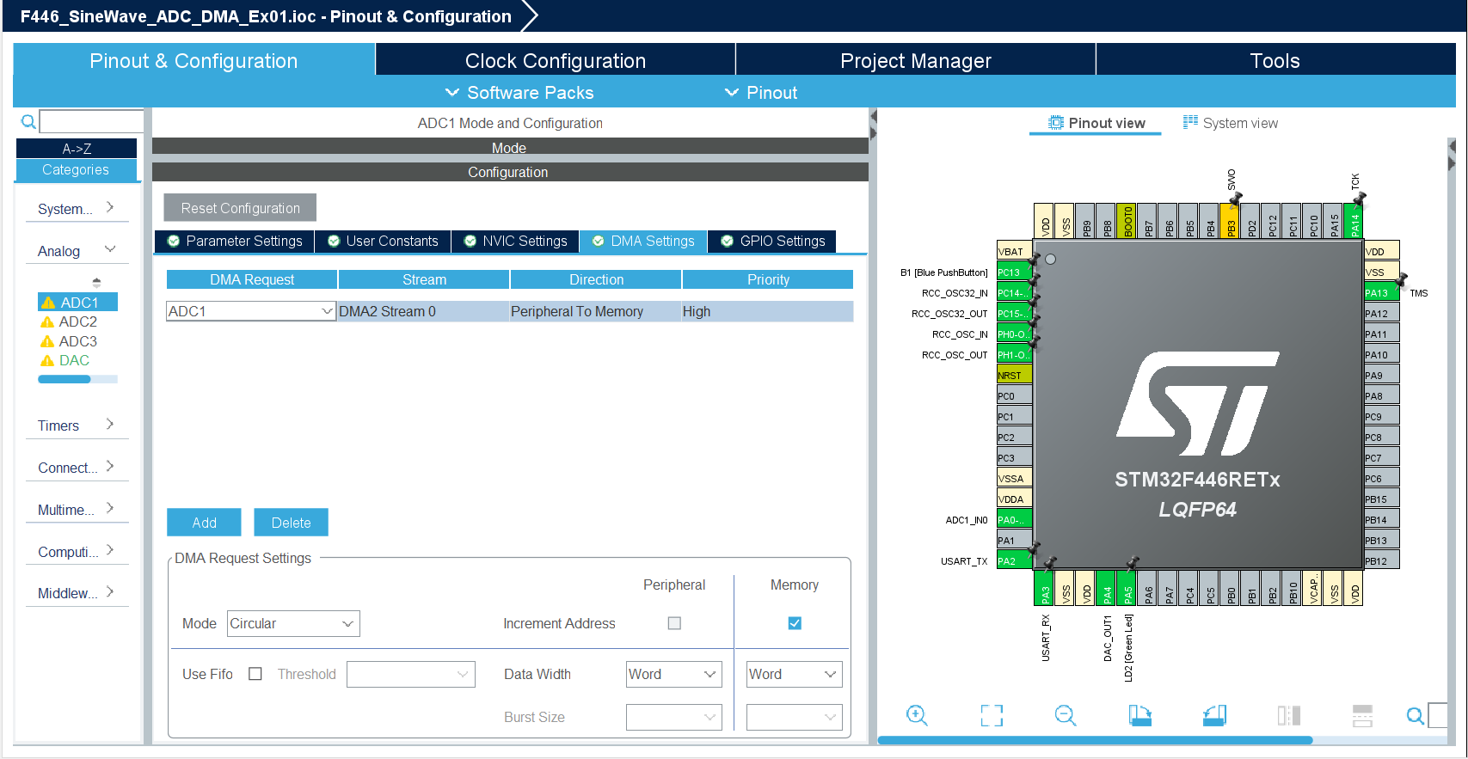This screenshot has width=1468, height=759.
Task: Collapse the Analog category
Action: (77, 250)
